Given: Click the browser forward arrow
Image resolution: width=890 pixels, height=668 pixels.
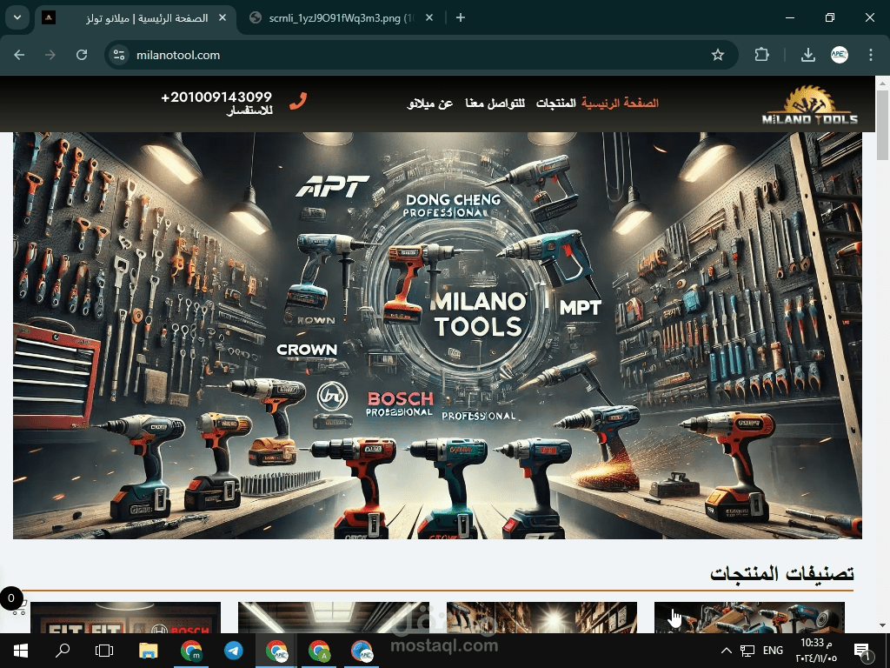Looking at the screenshot, I should 50,55.
